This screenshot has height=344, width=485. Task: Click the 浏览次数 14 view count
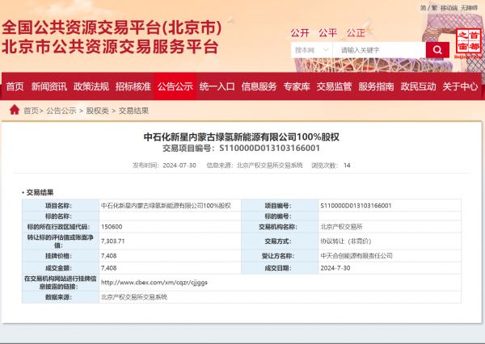[331, 166]
